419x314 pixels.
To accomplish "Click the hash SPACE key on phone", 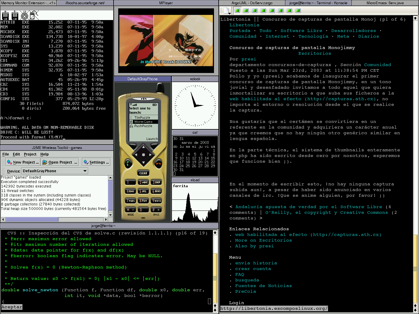I will 156,210.
